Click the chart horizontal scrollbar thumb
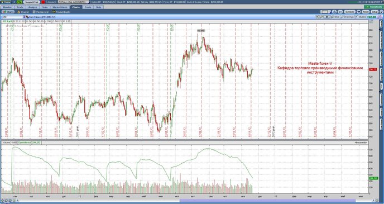The width and height of the screenshot is (384, 204). 267,200
